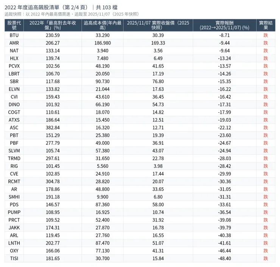Click the 297.61 value in TRMD row
This screenshot has height=267, width=280.
53,158
